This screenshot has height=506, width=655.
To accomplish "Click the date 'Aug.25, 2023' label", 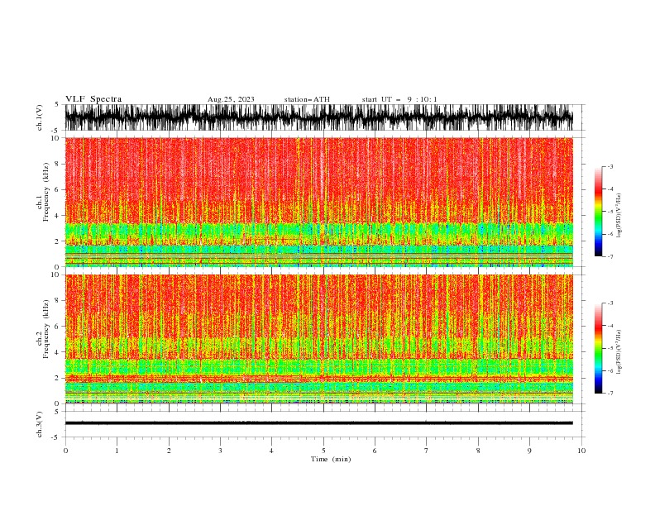I will pos(231,99).
